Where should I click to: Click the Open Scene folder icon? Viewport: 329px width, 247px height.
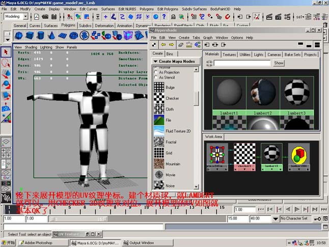(x=45, y=17)
